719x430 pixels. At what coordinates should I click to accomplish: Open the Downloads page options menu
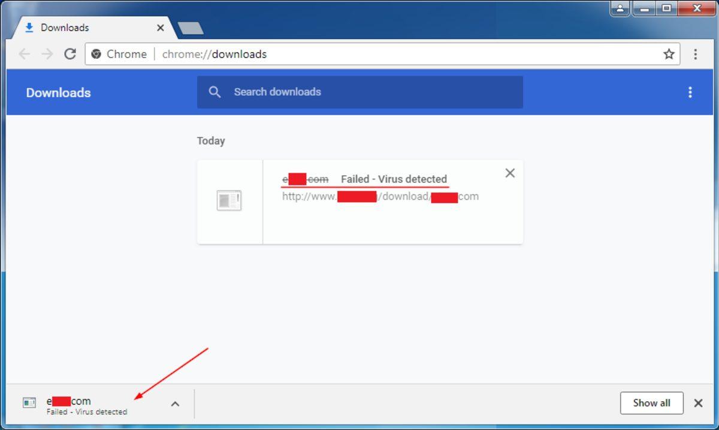(690, 92)
